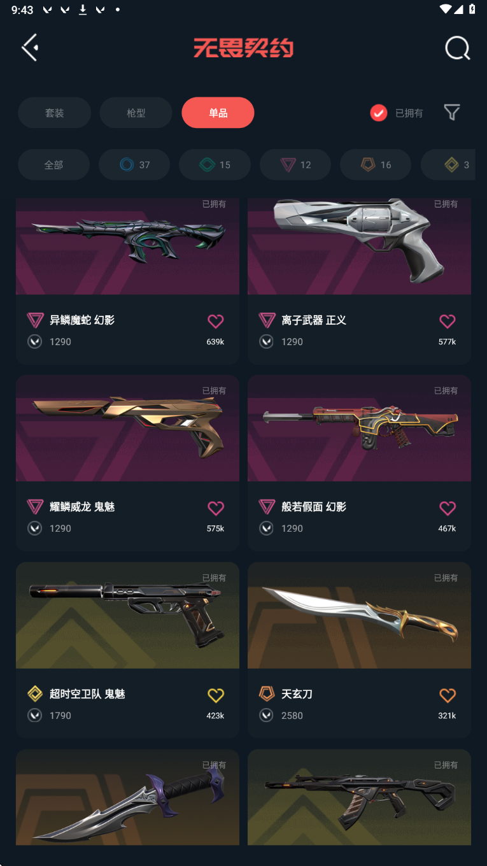The height and width of the screenshot is (866, 487).
Task: Tap the back arrow icon
Action: point(30,48)
